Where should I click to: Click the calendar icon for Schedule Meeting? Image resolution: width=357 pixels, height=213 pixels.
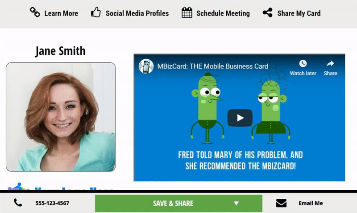pyautogui.click(x=187, y=12)
